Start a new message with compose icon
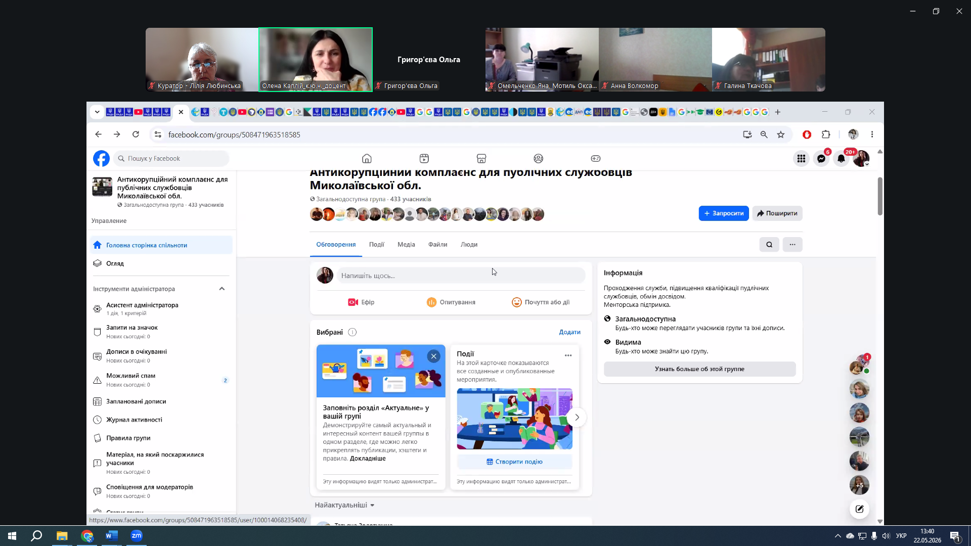971x546 pixels. coord(859,509)
